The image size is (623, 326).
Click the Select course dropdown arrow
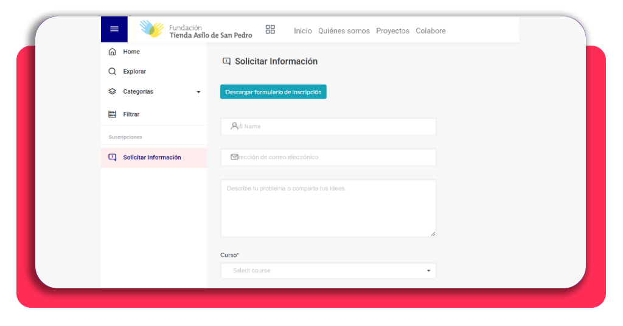[428, 271]
